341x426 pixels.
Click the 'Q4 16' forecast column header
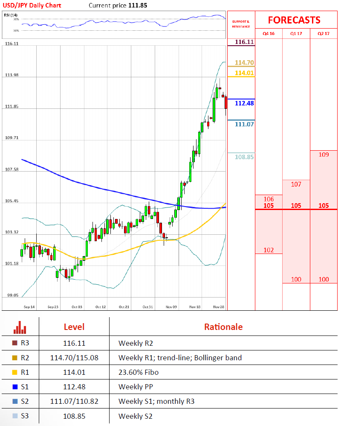point(269,33)
